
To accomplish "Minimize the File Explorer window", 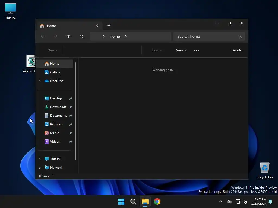I will [x=217, y=23].
